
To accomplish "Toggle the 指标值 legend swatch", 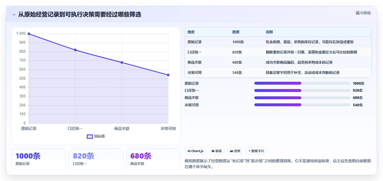I will (x=90, y=136).
